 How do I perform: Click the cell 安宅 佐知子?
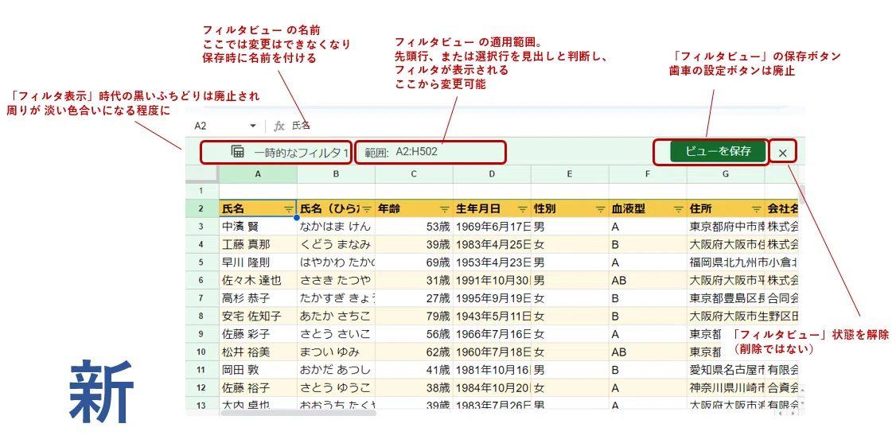coord(258,316)
